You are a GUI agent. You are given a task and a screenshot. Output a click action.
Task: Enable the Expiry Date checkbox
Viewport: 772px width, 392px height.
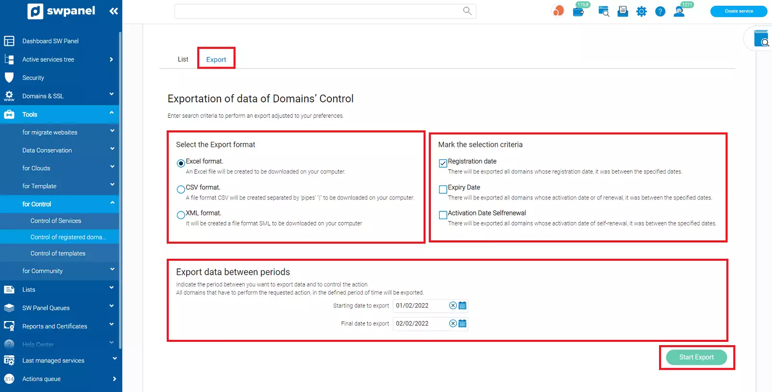(x=443, y=189)
